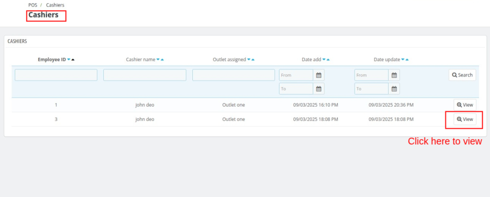Image resolution: width=490 pixels, height=197 pixels.
Task: Sort Employee ID column ascending
Action: tap(73, 60)
